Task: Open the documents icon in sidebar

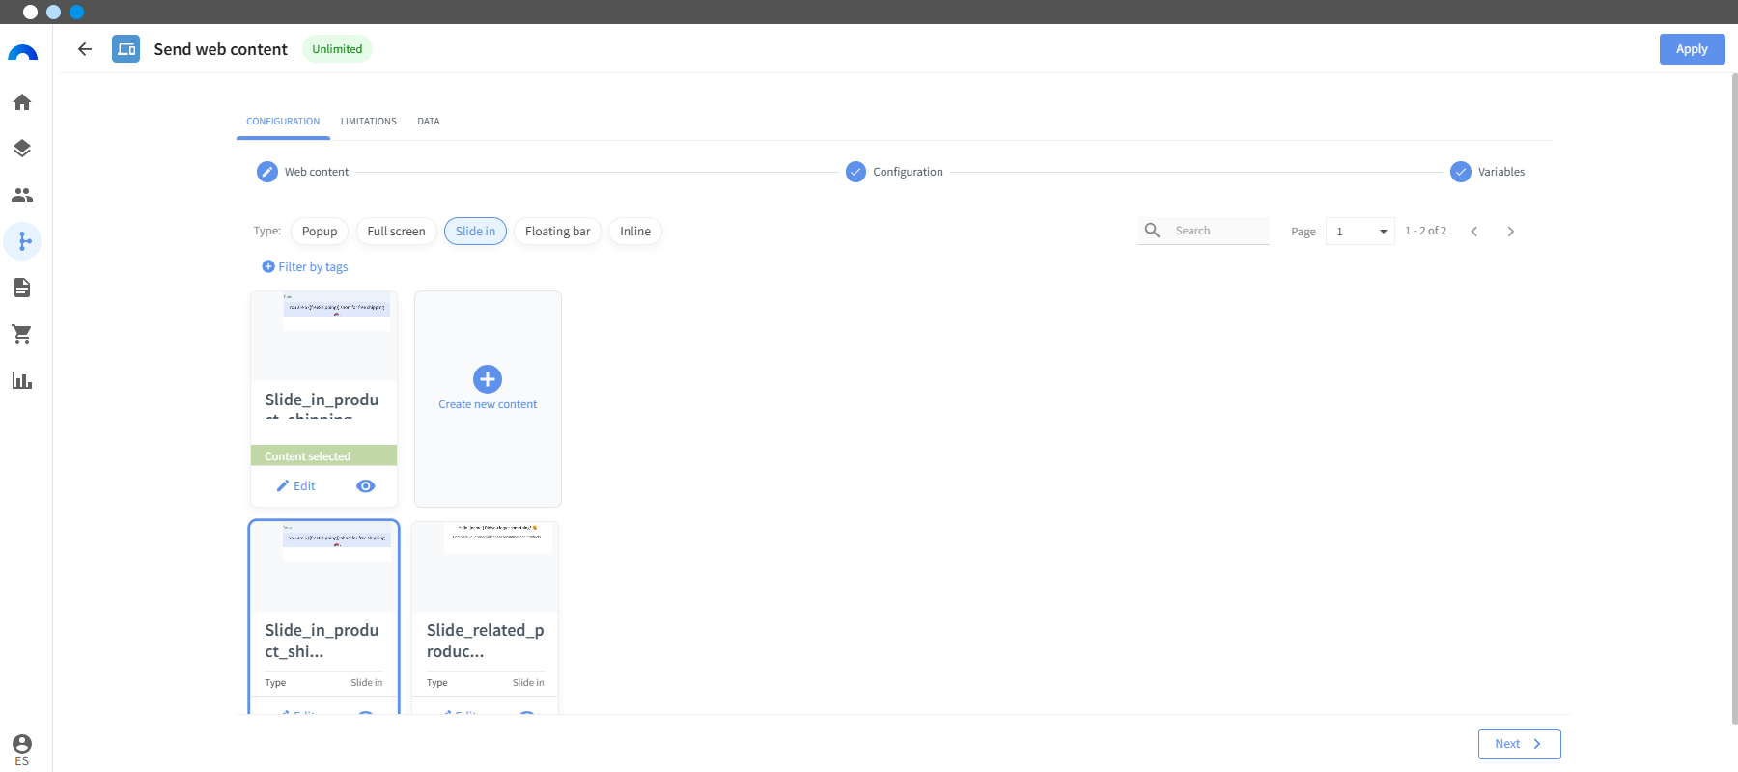Action: 22,288
